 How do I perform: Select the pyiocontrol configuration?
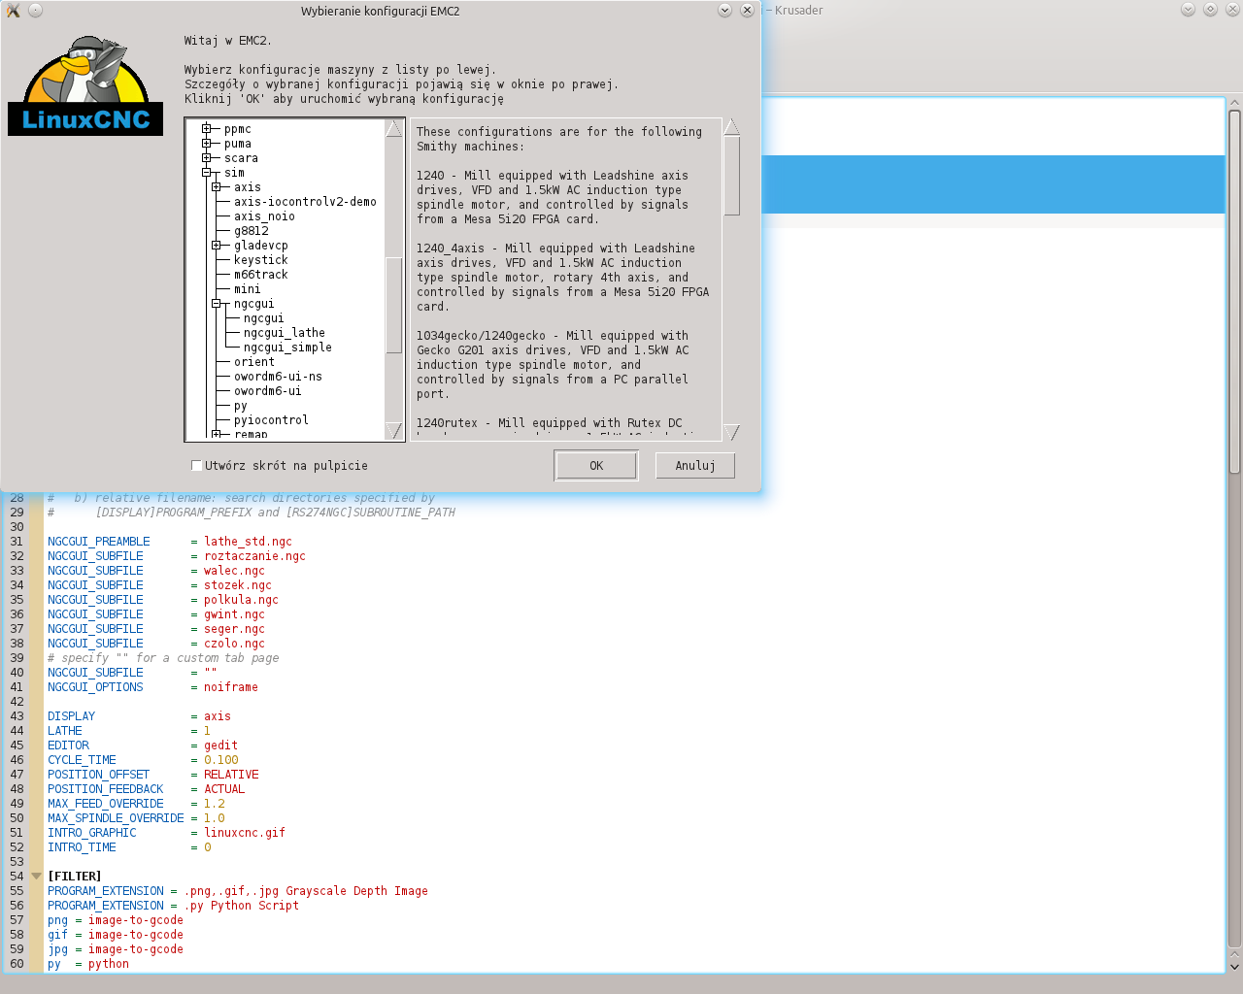[271, 420]
